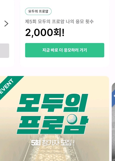Viewport: 115px width, 161px height.
Task: Click the large green 모두의 banner text
Action: pyautogui.click(x=52, y=103)
